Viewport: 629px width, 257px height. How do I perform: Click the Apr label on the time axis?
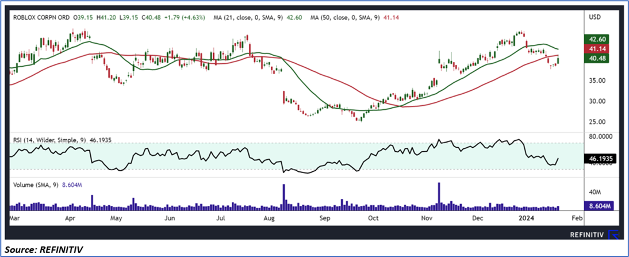pyautogui.click(x=70, y=218)
